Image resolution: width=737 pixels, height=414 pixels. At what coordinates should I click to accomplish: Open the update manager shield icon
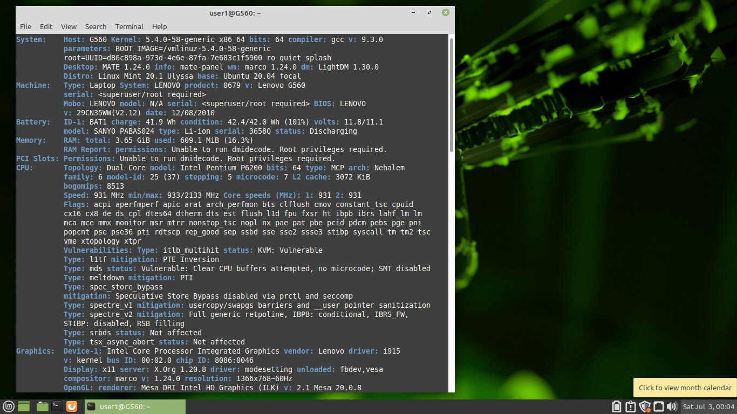(645, 406)
